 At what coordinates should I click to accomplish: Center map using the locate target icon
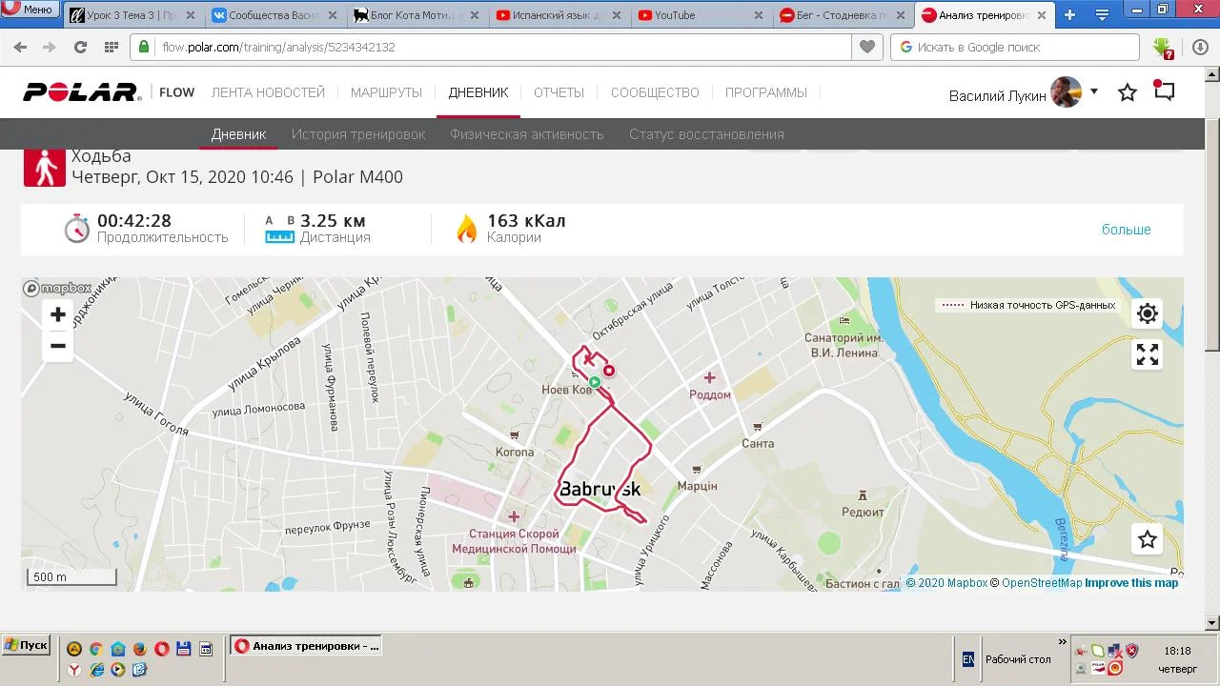tap(1148, 313)
